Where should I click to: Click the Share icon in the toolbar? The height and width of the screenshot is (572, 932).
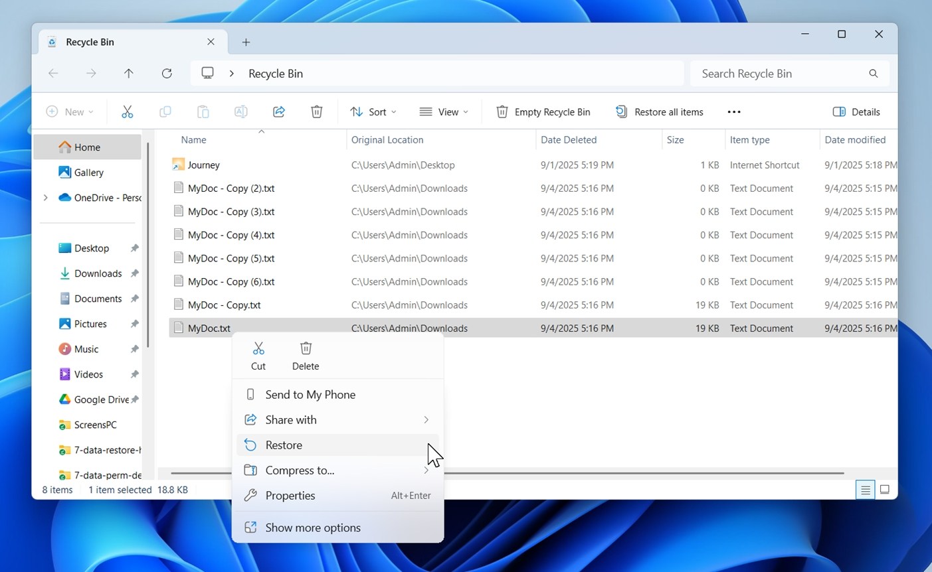click(278, 111)
